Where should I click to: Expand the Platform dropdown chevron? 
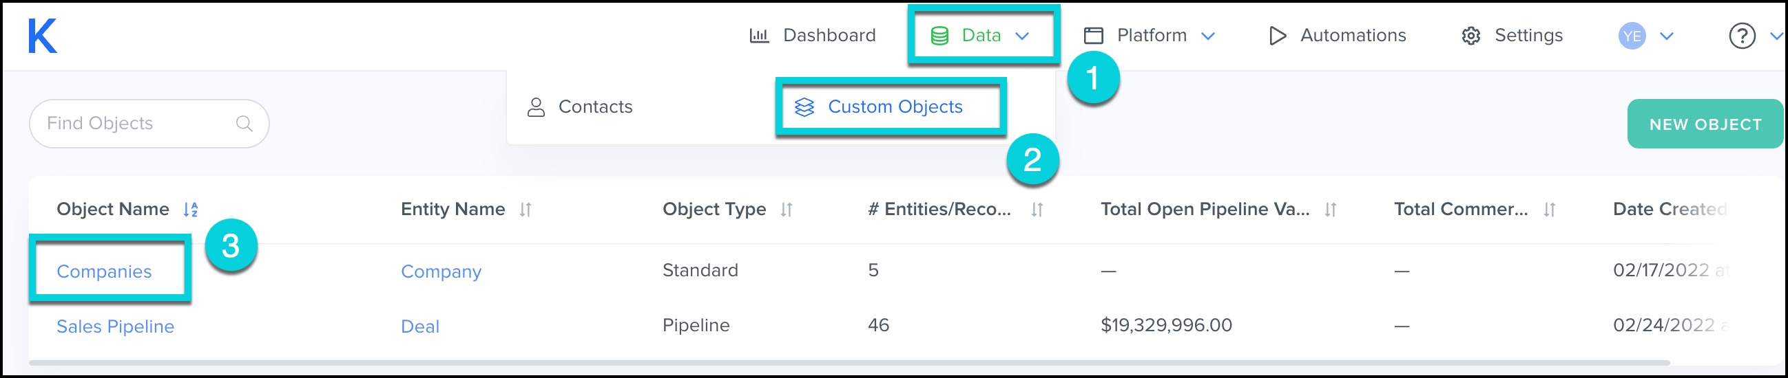pyautogui.click(x=1208, y=36)
